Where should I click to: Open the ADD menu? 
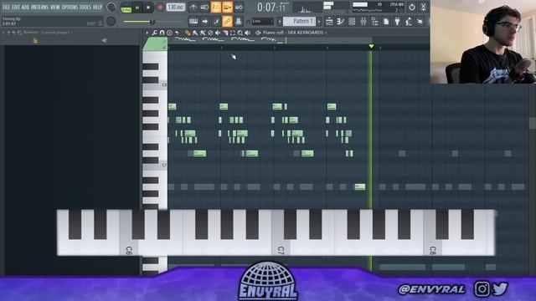(25, 7)
